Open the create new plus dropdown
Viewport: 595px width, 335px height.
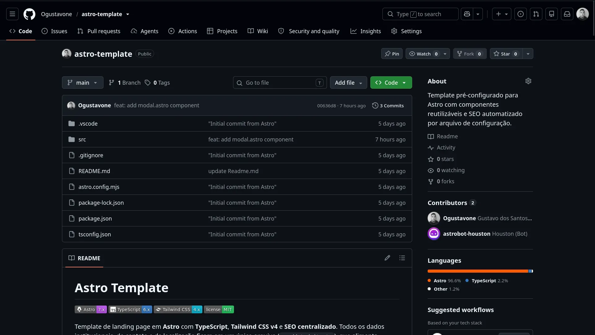[502, 14]
